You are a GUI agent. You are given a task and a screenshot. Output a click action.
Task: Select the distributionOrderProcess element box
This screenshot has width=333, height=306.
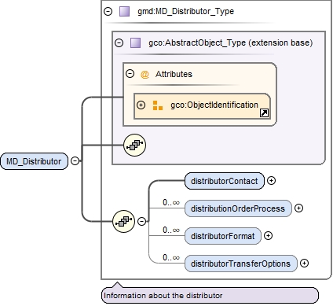tap(238, 208)
